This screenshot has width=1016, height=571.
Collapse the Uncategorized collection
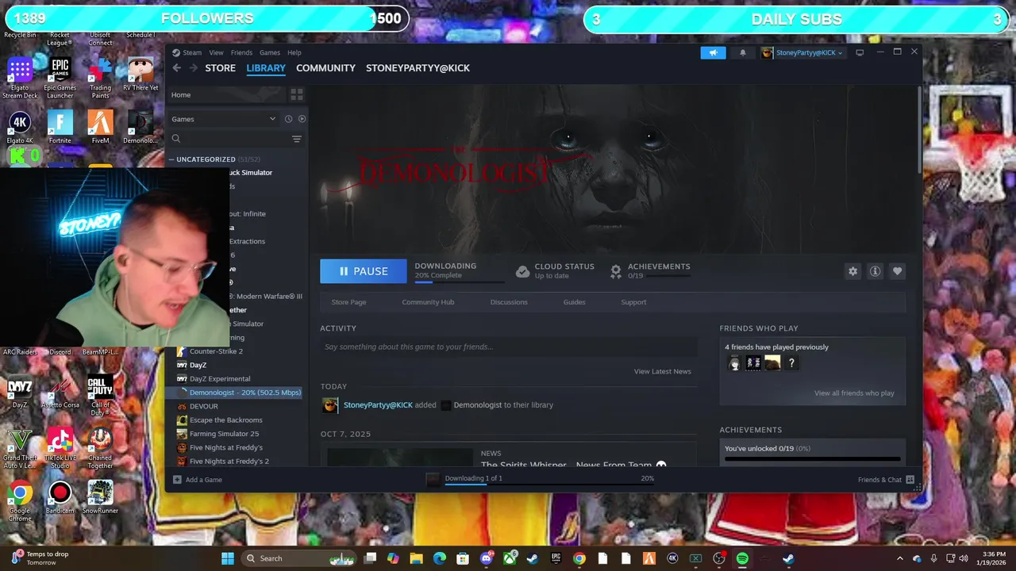pyautogui.click(x=171, y=159)
